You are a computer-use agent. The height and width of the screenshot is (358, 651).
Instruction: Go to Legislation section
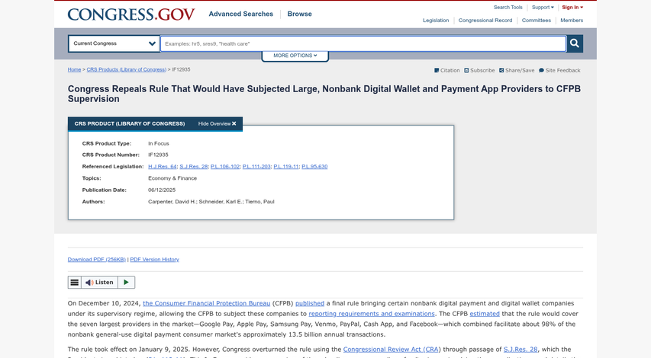pyautogui.click(x=436, y=21)
